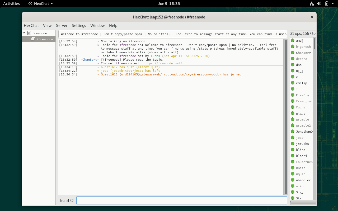This screenshot has width=338, height=211.
Task: Open the Server menu
Action: coord(62,26)
